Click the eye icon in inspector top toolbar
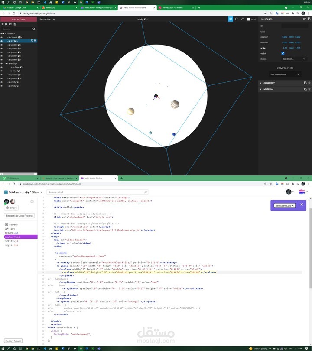The height and width of the screenshot is (351, 312). tap(10, 24)
